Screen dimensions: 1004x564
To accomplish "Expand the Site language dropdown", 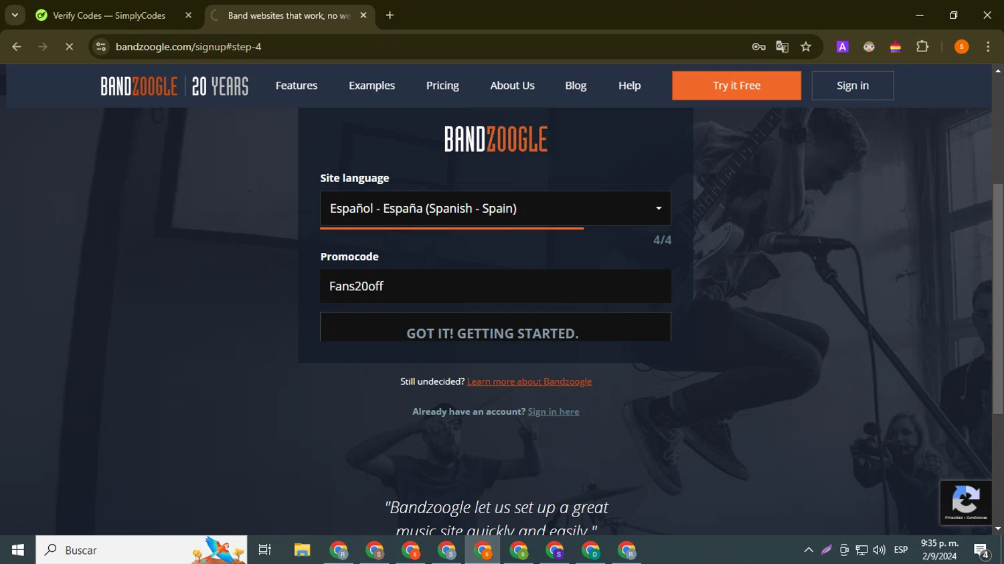I will click(495, 208).
